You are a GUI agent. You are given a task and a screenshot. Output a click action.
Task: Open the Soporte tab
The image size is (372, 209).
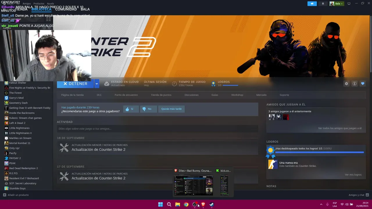[x=284, y=95]
